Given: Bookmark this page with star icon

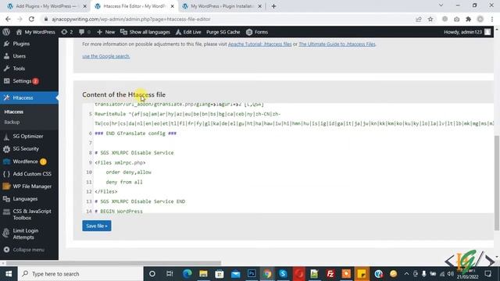Looking at the screenshot, I should tap(430, 19).
